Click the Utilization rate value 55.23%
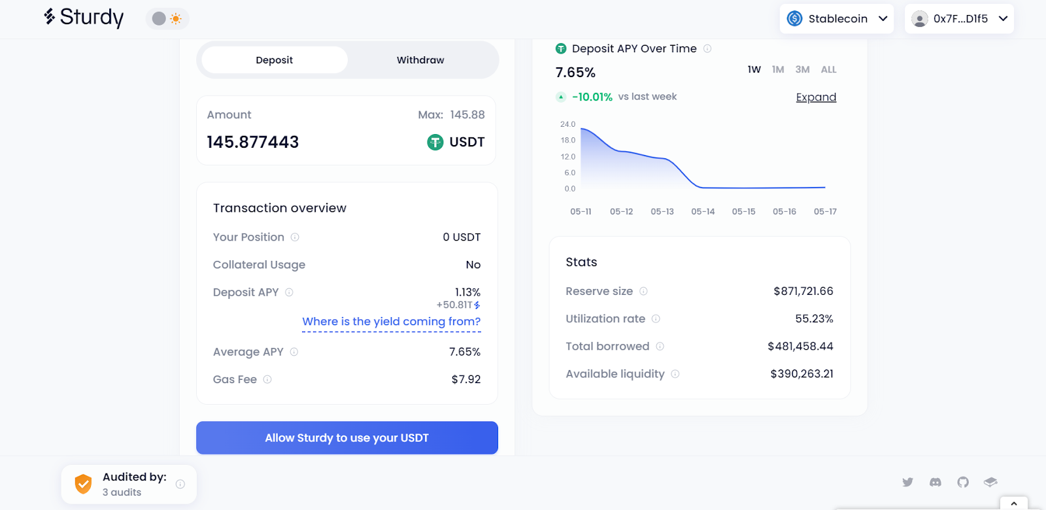The image size is (1046, 510). coord(814,319)
